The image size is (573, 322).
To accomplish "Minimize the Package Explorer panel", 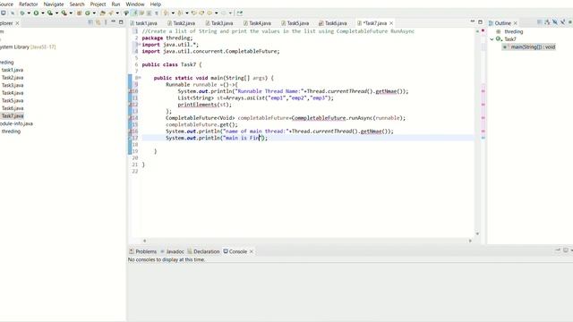I will [114, 21].
